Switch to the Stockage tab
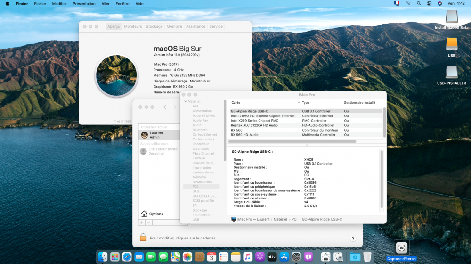The image size is (471, 264). [154, 26]
